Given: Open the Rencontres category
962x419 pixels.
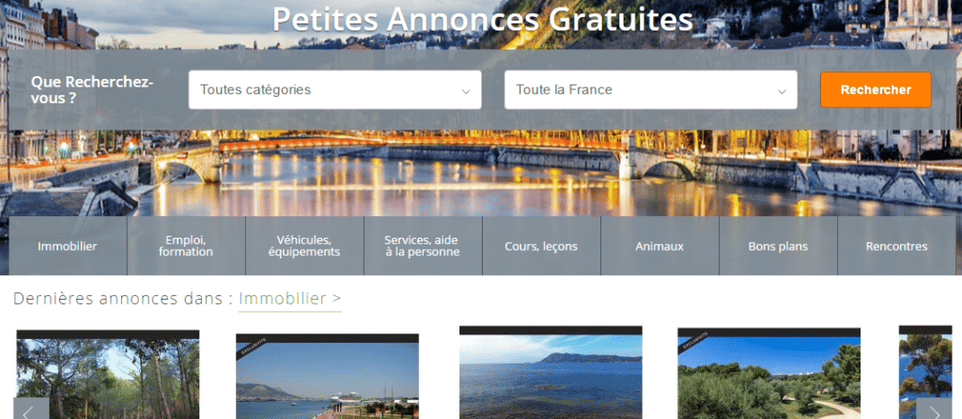Looking at the screenshot, I should 896,246.
